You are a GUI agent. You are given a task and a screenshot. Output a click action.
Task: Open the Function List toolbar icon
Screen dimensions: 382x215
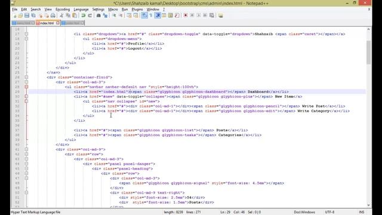[177, 16]
